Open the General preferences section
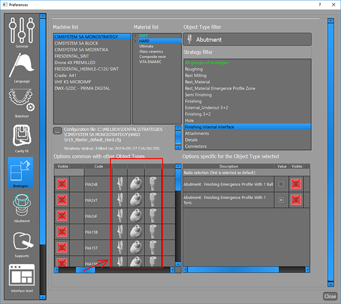The width and height of the screenshot is (341, 304). click(x=21, y=32)
